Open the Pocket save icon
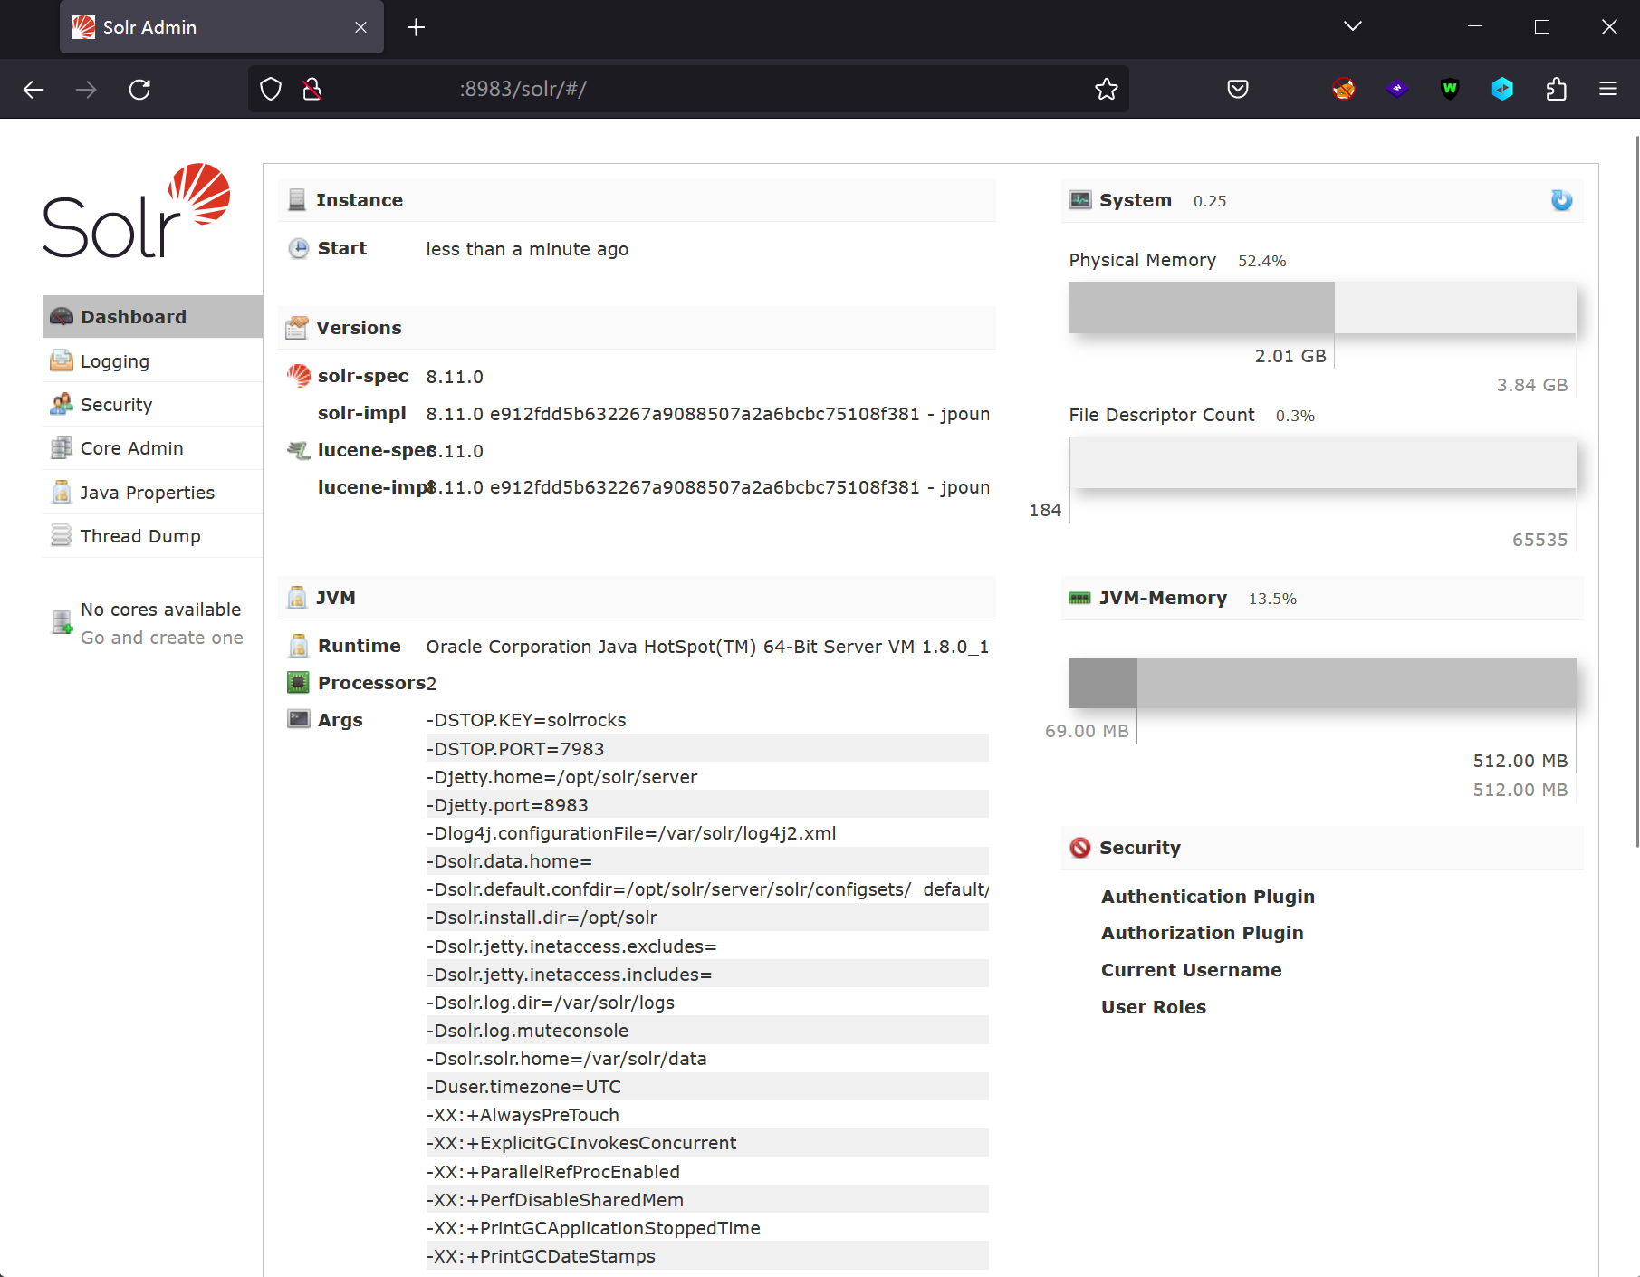1640x1277 pixels. pyautogui.click(x=1238, y=89)
